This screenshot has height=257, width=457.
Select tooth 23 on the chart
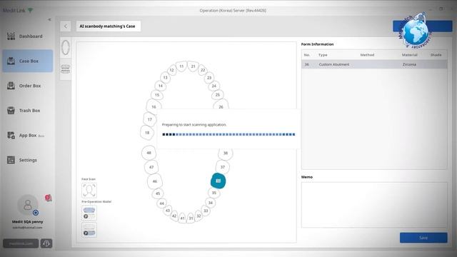[209, 78]
